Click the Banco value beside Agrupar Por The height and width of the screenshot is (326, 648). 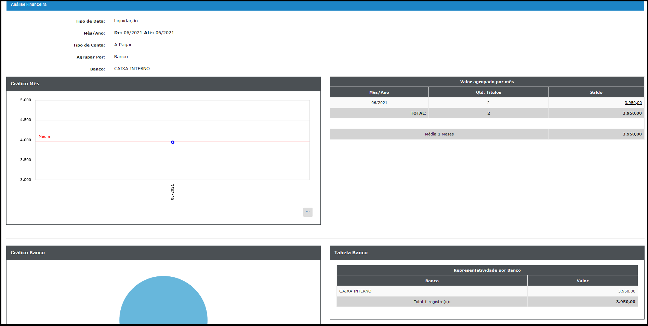point(121,57)
